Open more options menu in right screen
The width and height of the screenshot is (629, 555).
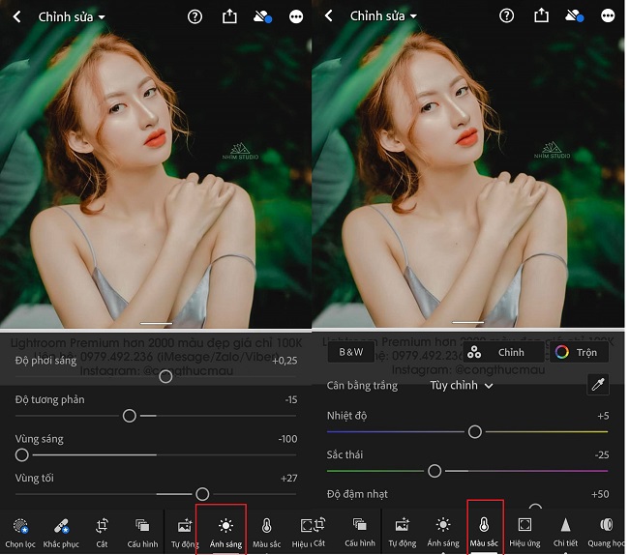pyautogui.click(x=608, y=16)
